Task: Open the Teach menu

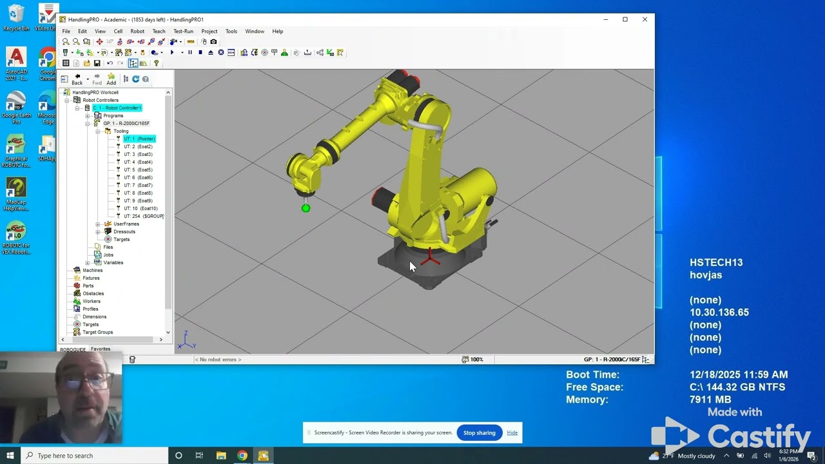Action: click(x=159, y=31)
